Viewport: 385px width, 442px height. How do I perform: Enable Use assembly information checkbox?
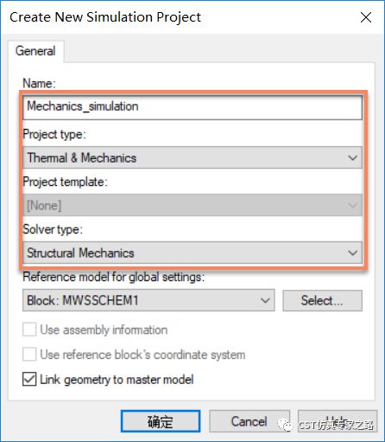pos(29,330)
